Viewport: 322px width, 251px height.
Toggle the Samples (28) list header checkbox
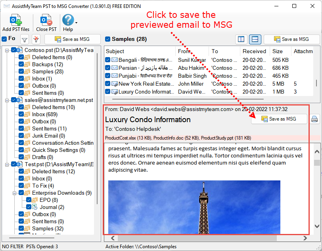[x=107, y=39]
